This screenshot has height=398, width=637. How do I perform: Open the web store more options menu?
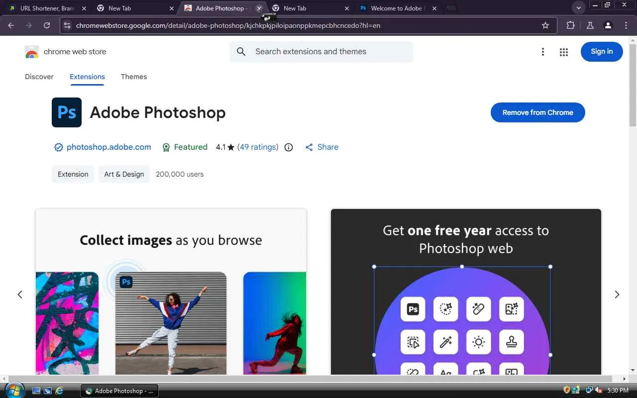[543, 52]
